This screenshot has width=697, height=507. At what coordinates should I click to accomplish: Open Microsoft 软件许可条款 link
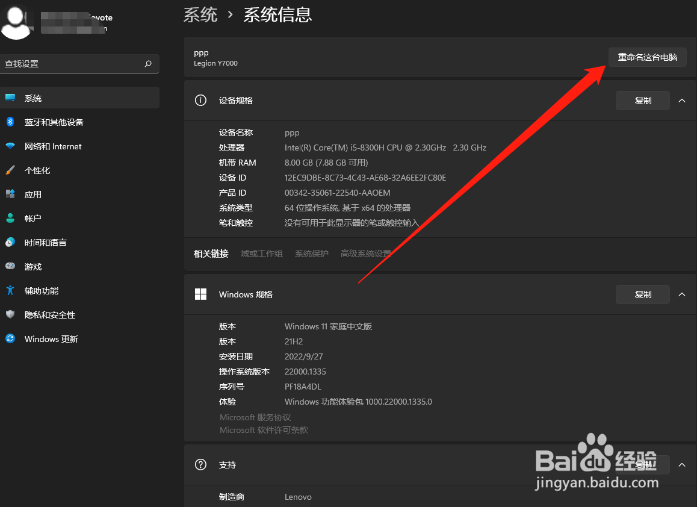click(264, 430)
